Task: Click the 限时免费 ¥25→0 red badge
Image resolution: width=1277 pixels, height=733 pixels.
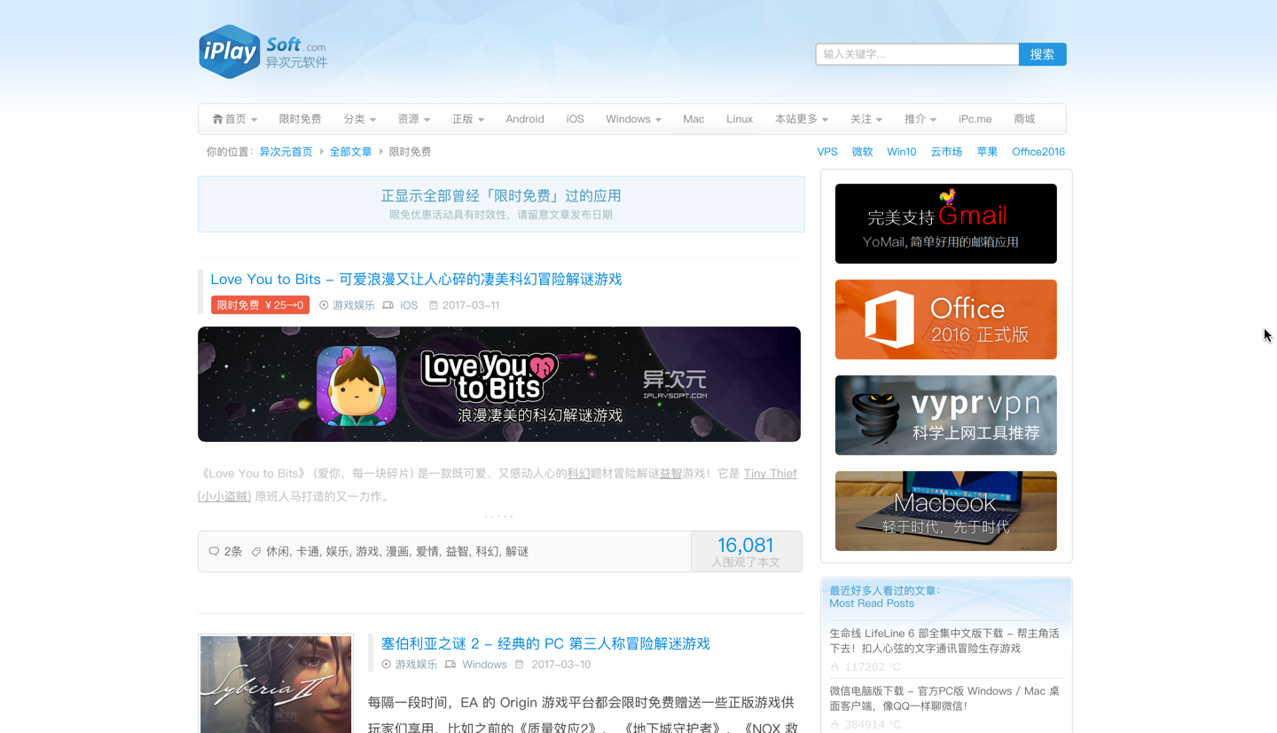Action: 261,305
